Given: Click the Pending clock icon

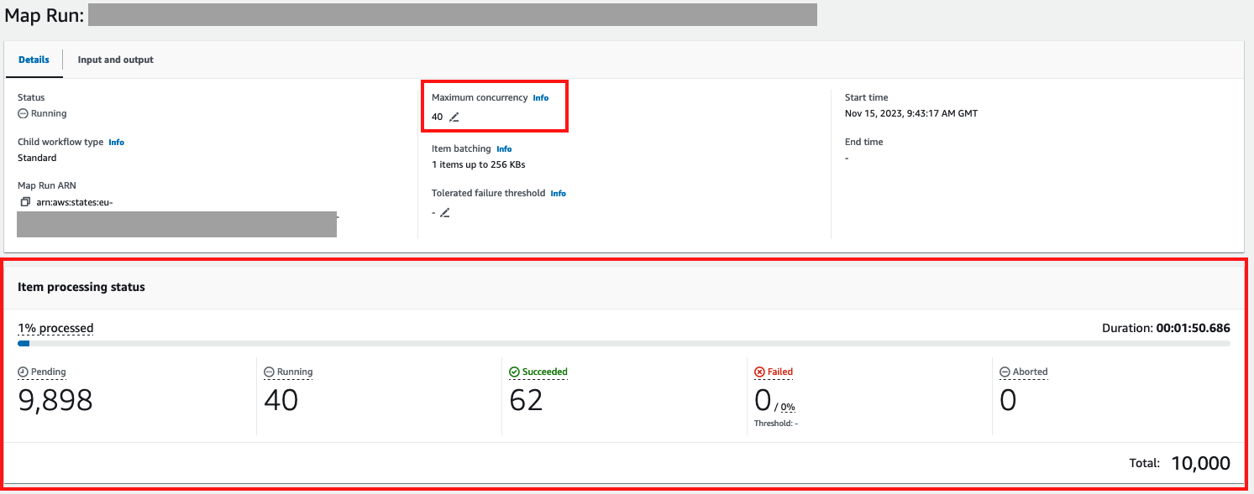Looking at the screenshot, I should tap(23, 372).
